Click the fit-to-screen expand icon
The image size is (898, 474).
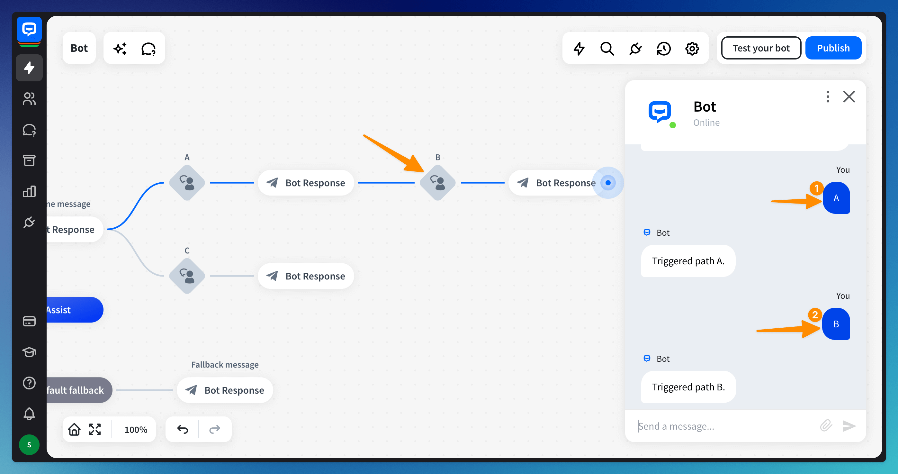pyautogui.click(x=95, y=429)
